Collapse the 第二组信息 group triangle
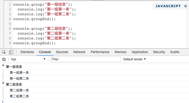189x103 pixels. [x=3, y=83]
